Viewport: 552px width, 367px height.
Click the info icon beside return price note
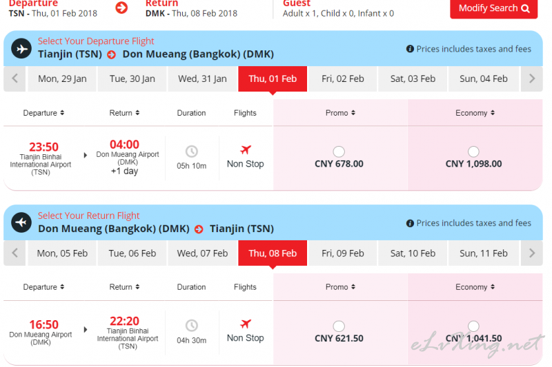pyautogui.click(x=410, y=223)
